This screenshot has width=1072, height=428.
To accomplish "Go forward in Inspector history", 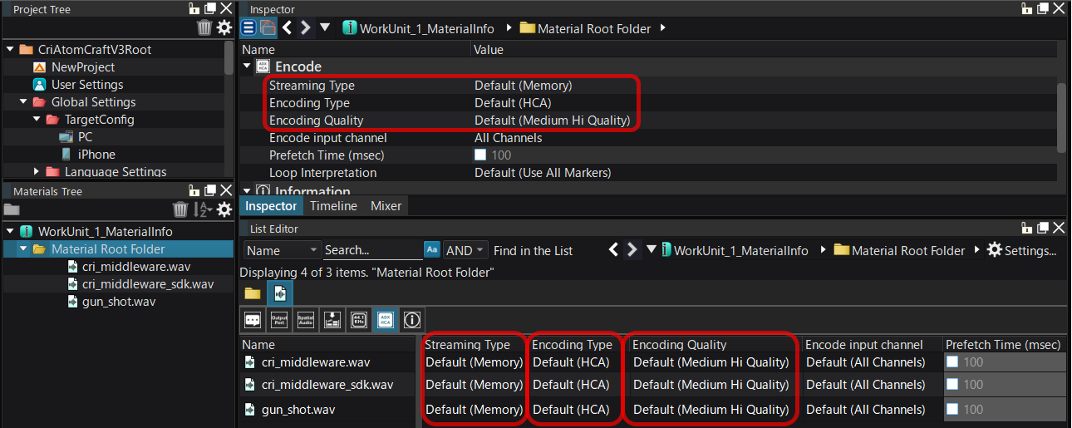I will click(x=305, y=27).
